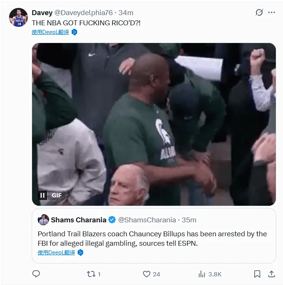Open the 34m tweet timestamp
The width and height of the screenshot is (283, 285).
125,13
